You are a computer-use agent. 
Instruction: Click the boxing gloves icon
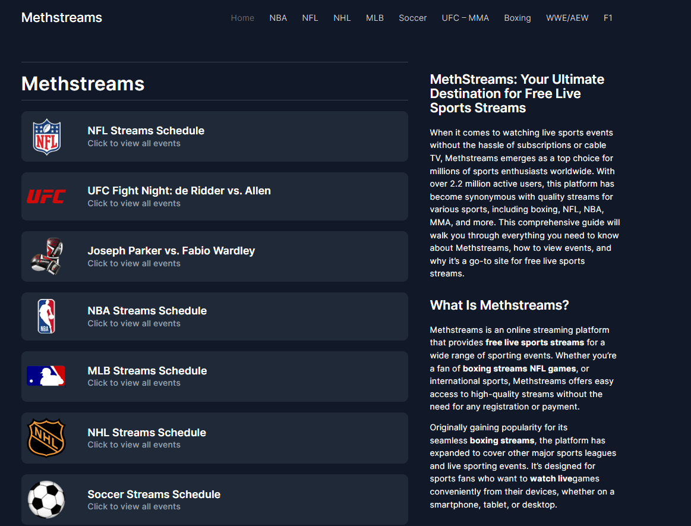tap(46, 256)
